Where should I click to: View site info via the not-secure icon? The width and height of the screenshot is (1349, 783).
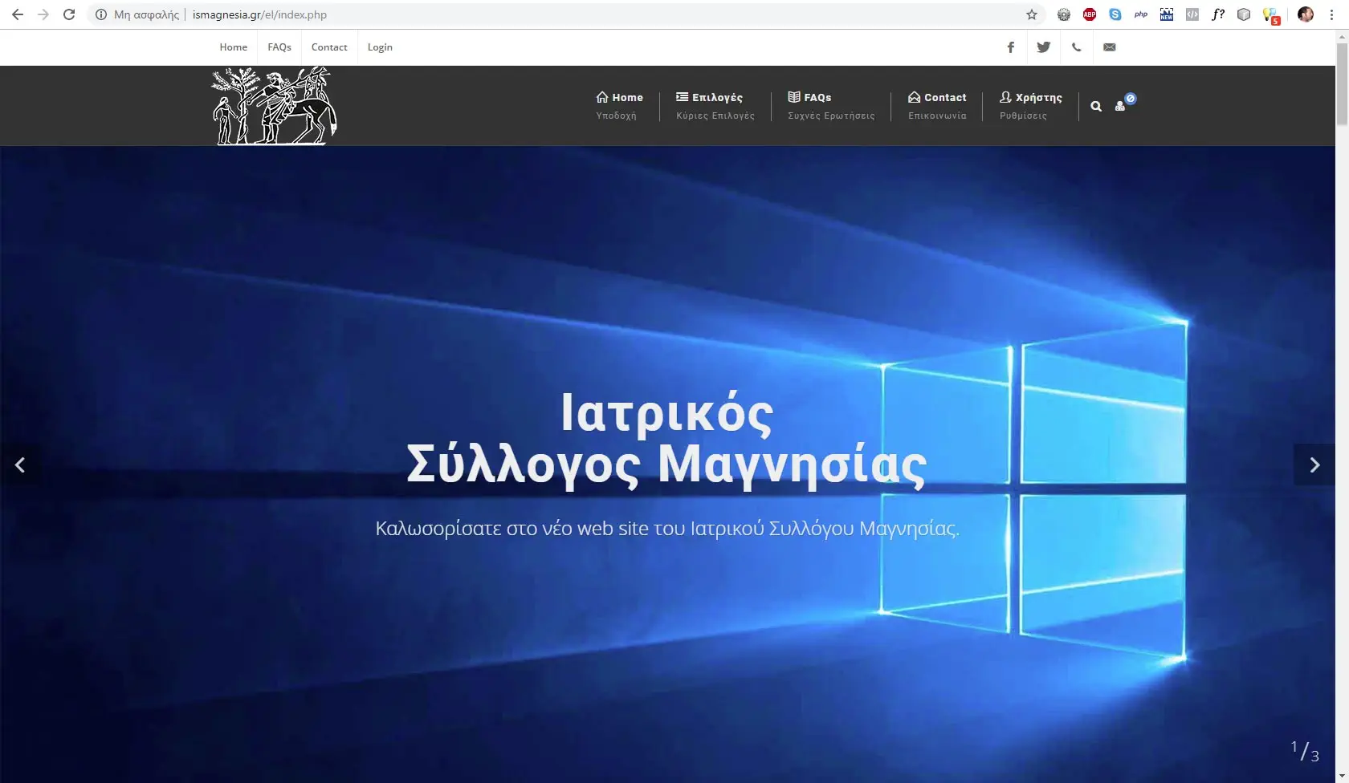coord(101,14)
